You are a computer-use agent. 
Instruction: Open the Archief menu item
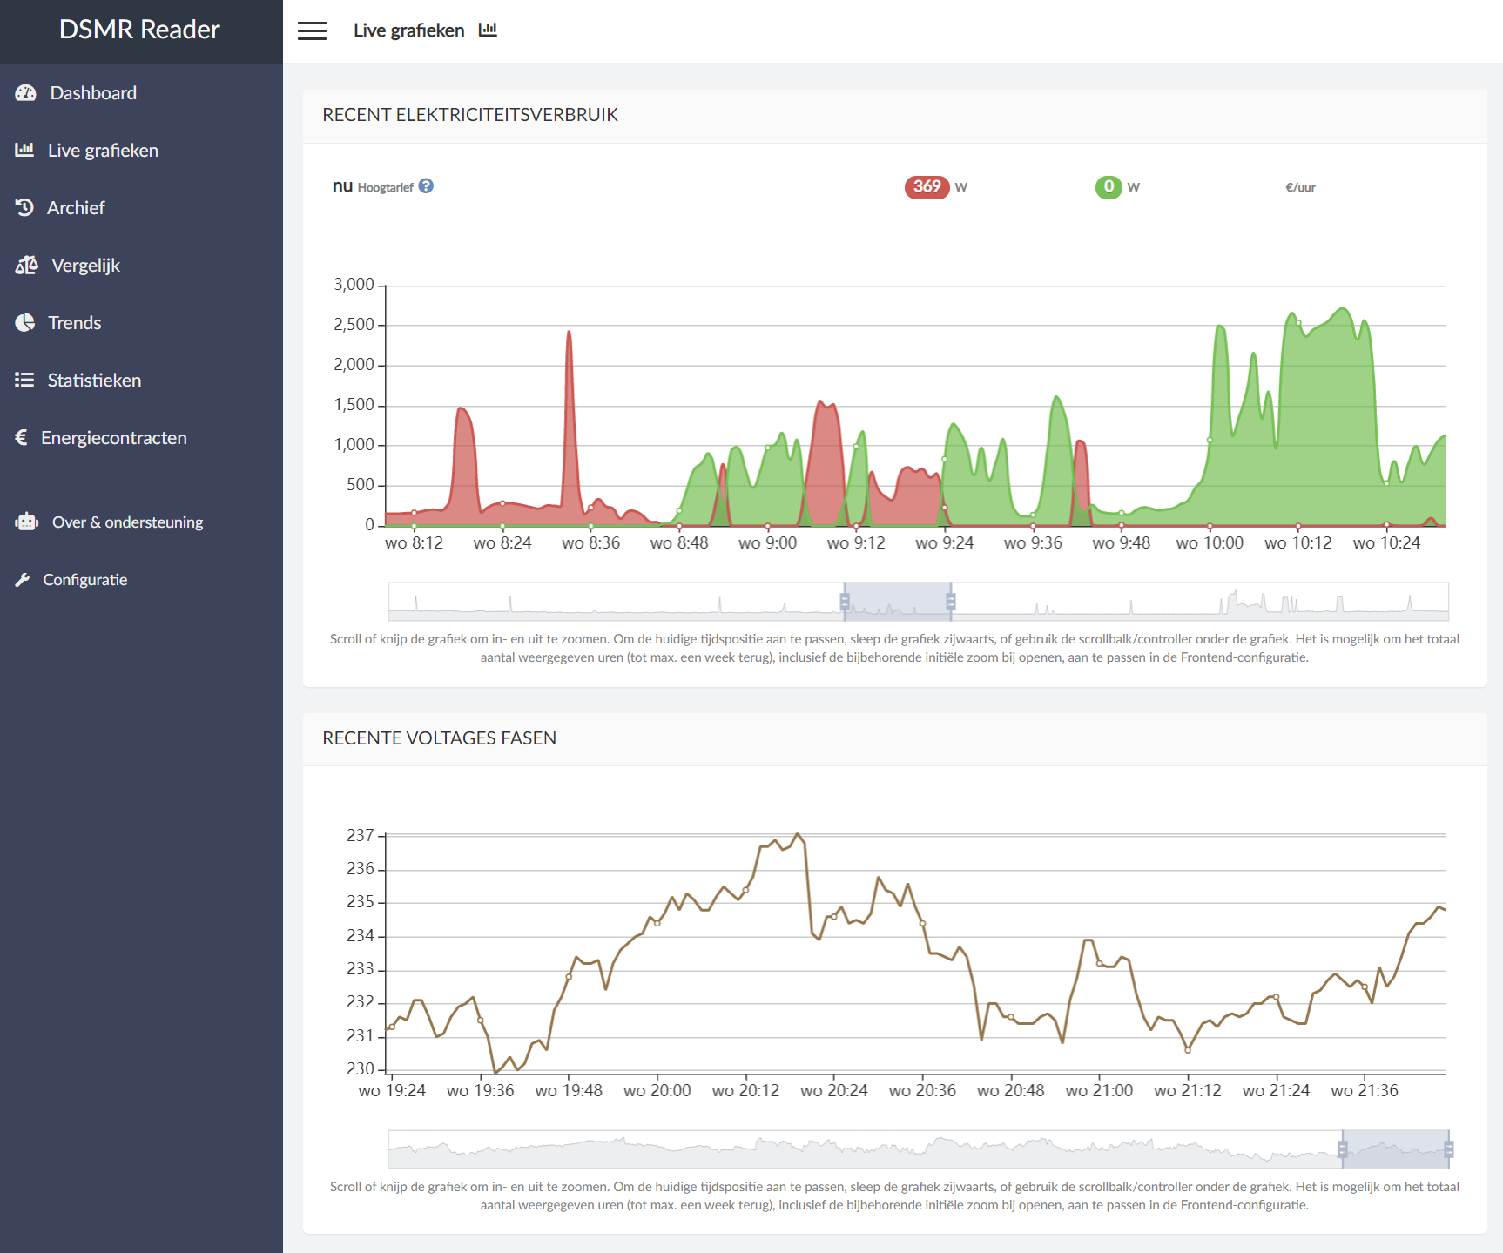(76, 207)
